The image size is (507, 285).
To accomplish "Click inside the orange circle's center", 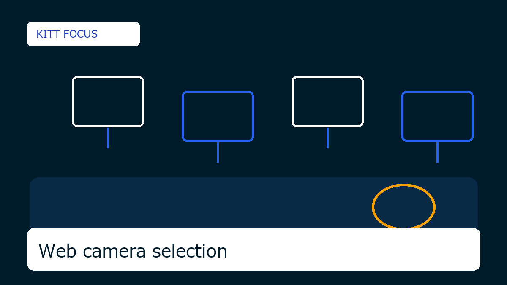I will [x=403, y=207].
